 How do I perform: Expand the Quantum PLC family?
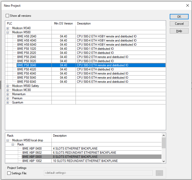tap(8, 102)
